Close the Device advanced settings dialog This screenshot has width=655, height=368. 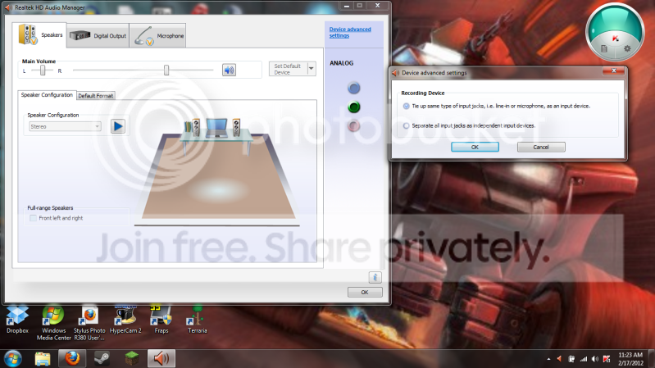pos(614,71)
